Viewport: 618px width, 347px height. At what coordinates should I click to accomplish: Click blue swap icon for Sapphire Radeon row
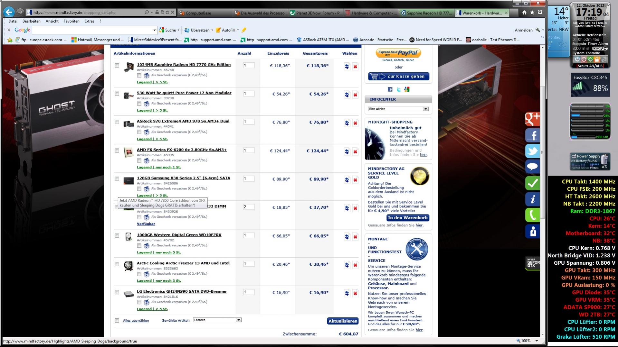pyautogui.click(x=347, y=67)
